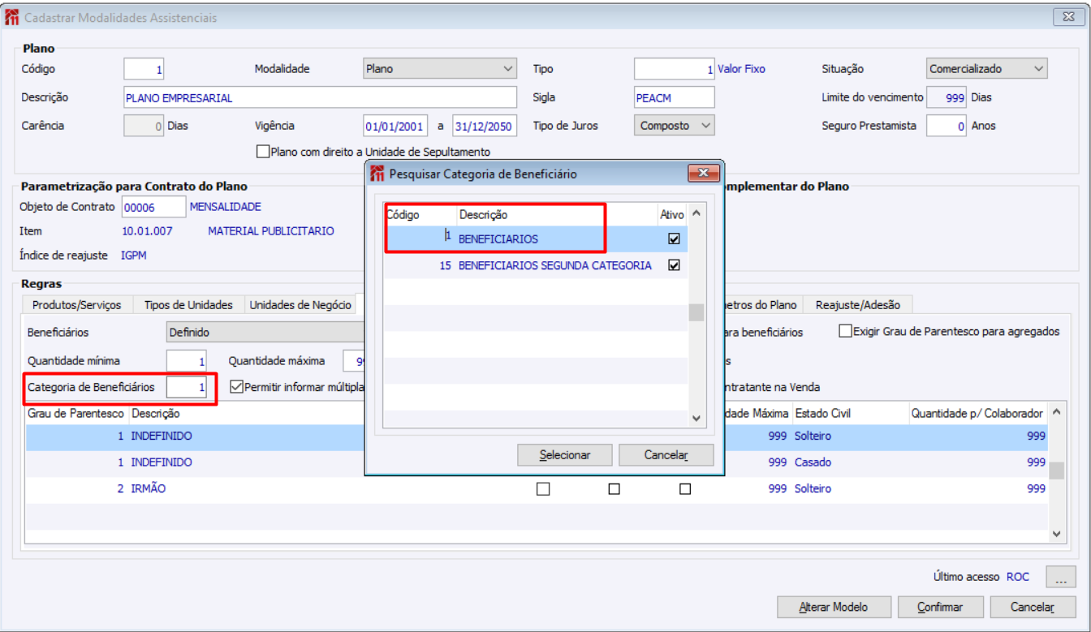Enable Plano com direito a Unidade de Sepultamento
Screen dimensions: 1091x632
[x=262, y=152]
